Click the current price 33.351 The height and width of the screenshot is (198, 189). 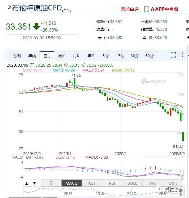coord(18,27)
